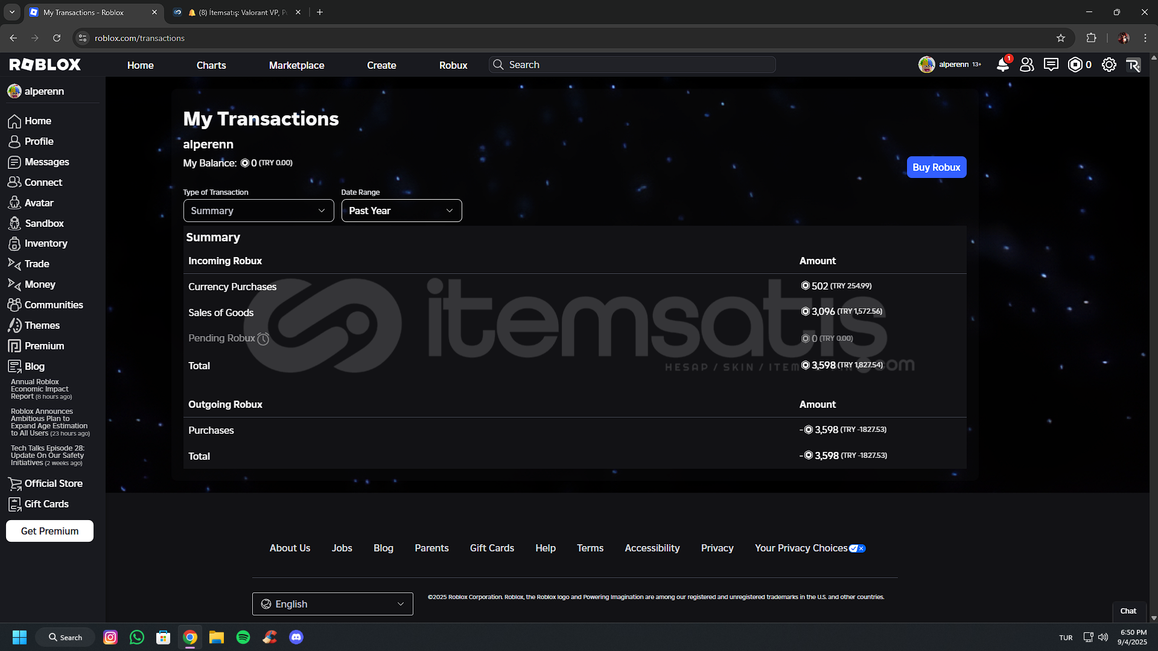The height and width of the screenshot is (651, 1158).
Task: Open the Chat panel button
Action: pyautogui.click(x=1128, y=611)
